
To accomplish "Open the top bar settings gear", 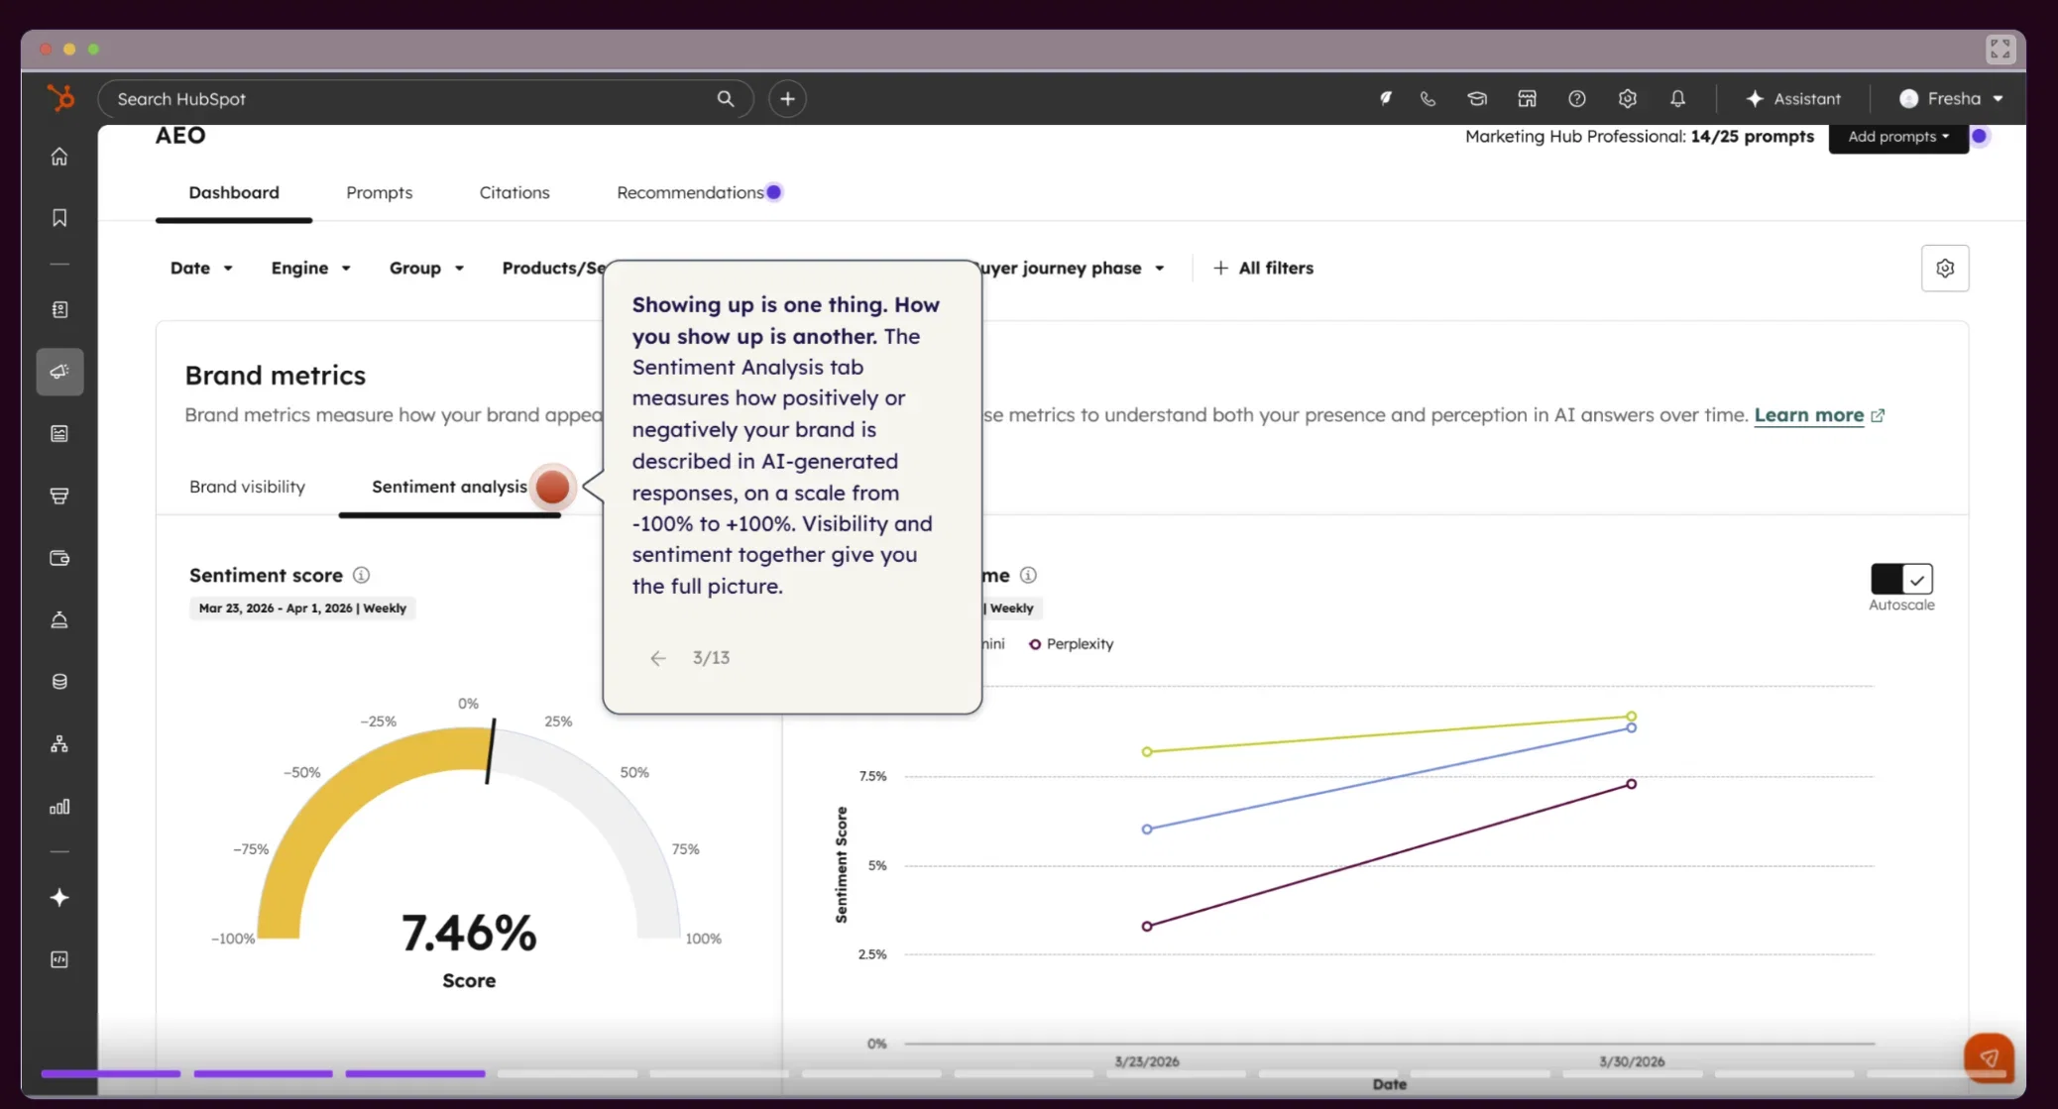I will [x=1627, y=99].
